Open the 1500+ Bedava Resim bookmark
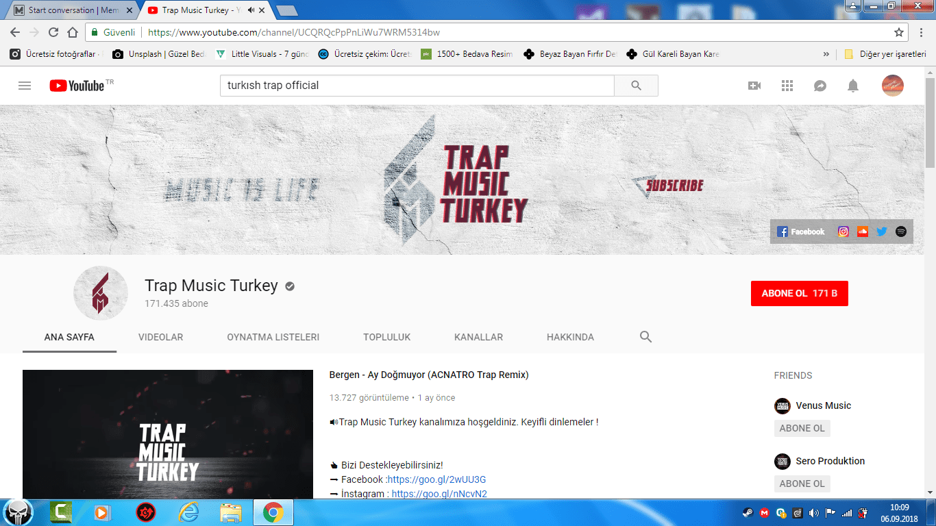The width and height of the screenshot is (936, 526). pyautogui.click(x=467, y=54)
